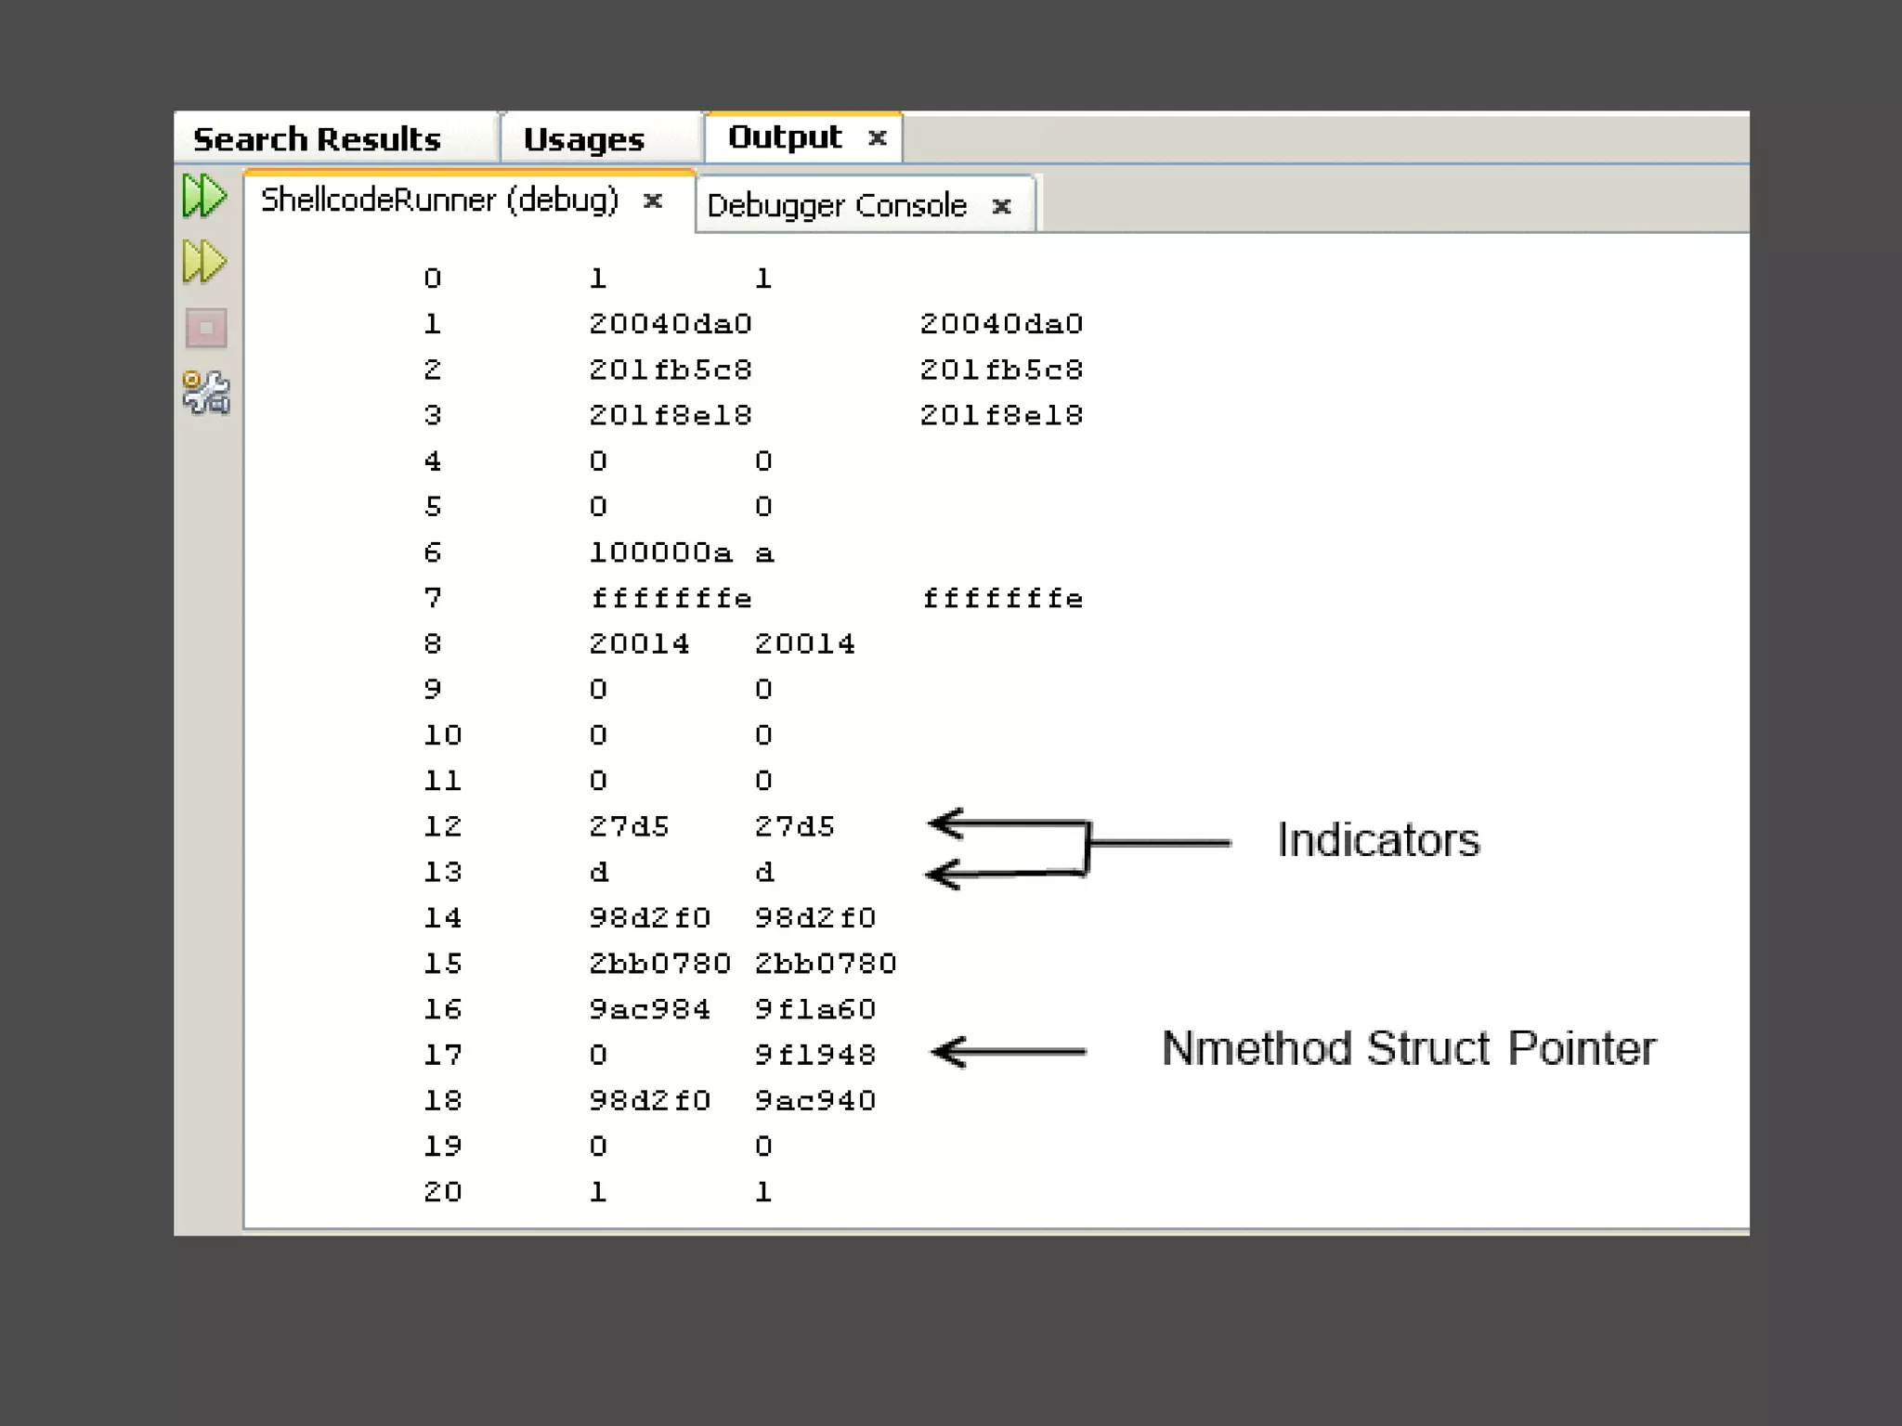This screenshot has width=1902, height=1426.
Task: Close the ShellcodeRunner (debug) tab
Action: 653,201
